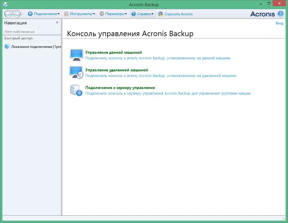Open navigation history dropdown arrow
This screenshot has width=288, height=223.
pos(22,14)
